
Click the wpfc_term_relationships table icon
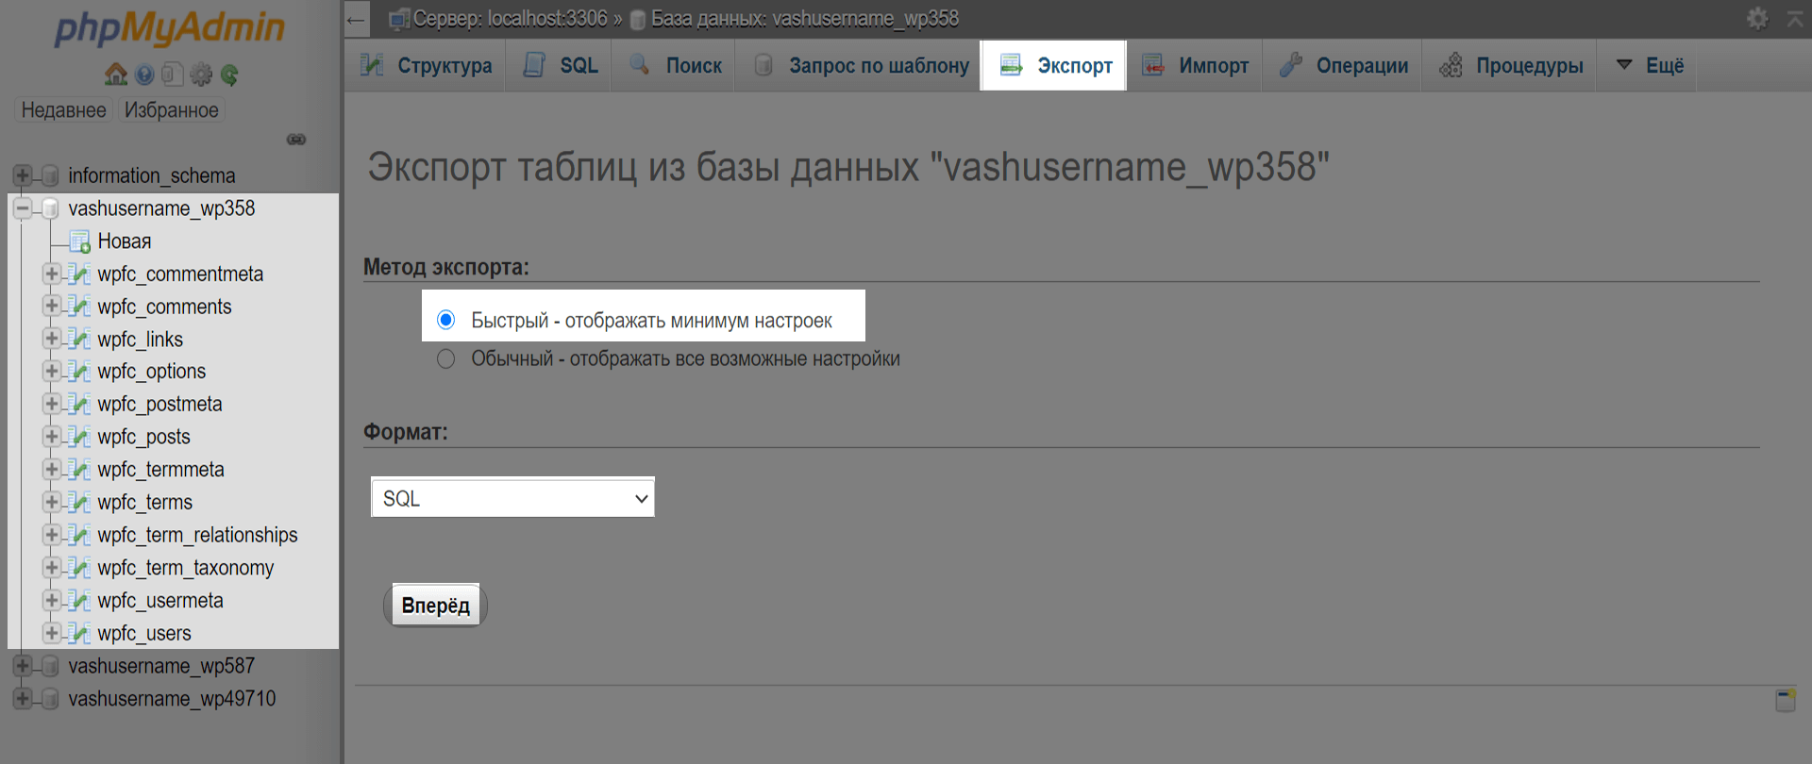click(x=80, y=536)
